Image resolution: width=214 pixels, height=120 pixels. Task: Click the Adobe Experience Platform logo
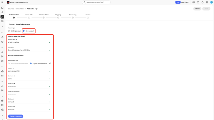tap(8, 2)
